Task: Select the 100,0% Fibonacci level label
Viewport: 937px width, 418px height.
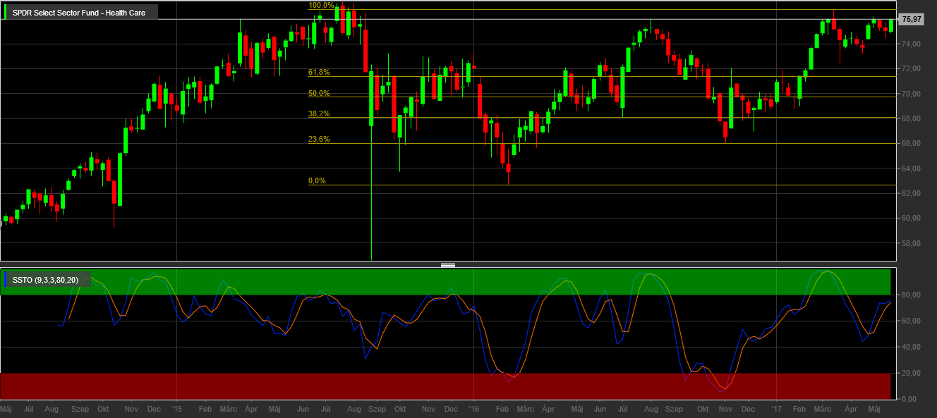Action: (321, 6)
